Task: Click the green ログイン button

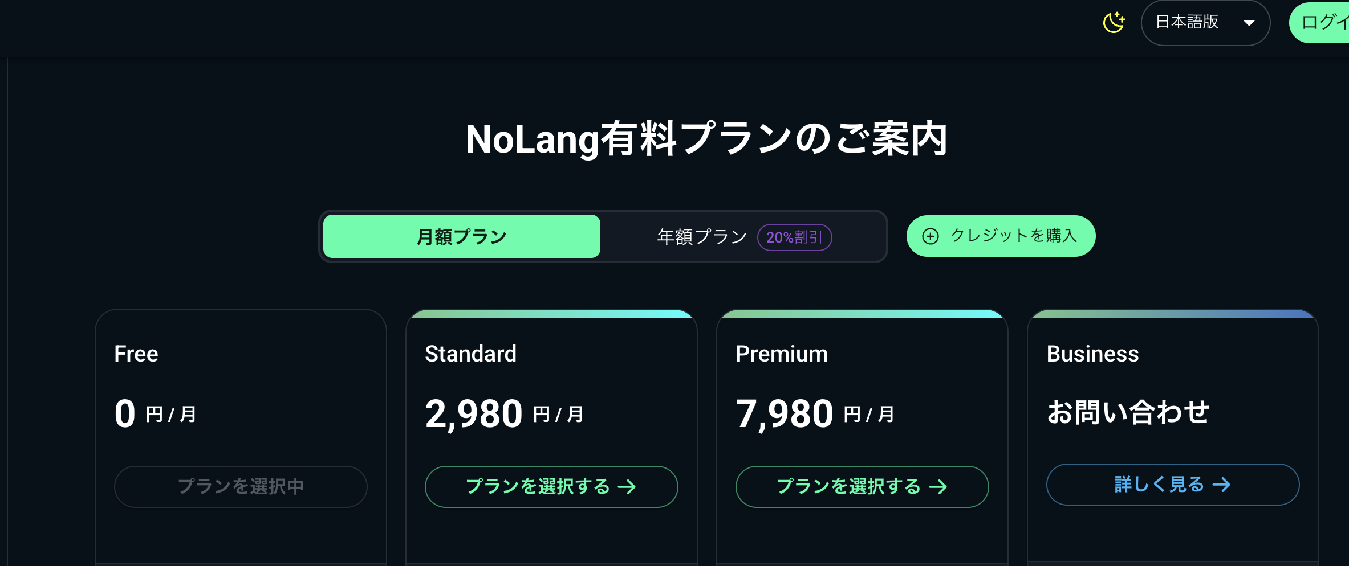Action: coord(1323,23)
